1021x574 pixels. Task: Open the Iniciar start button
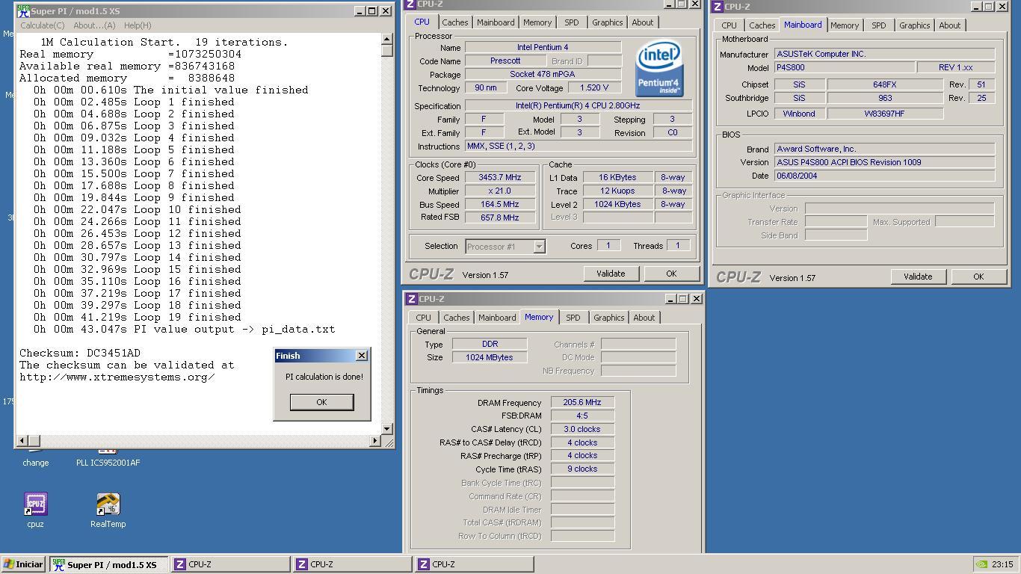[x=23, y=564]
